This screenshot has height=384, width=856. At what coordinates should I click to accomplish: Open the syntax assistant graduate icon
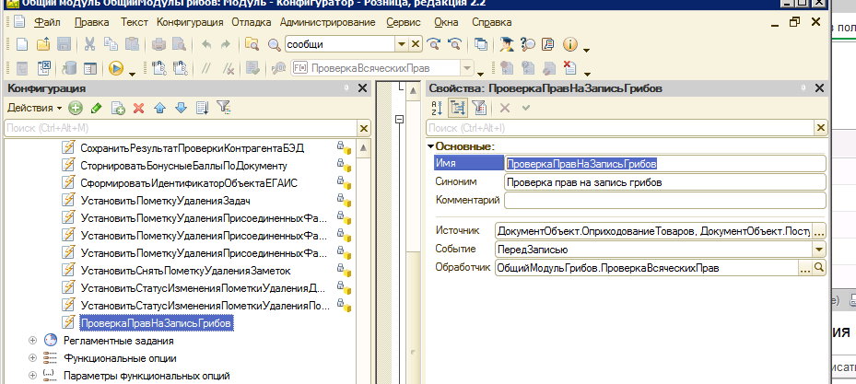tap(507, 44)
